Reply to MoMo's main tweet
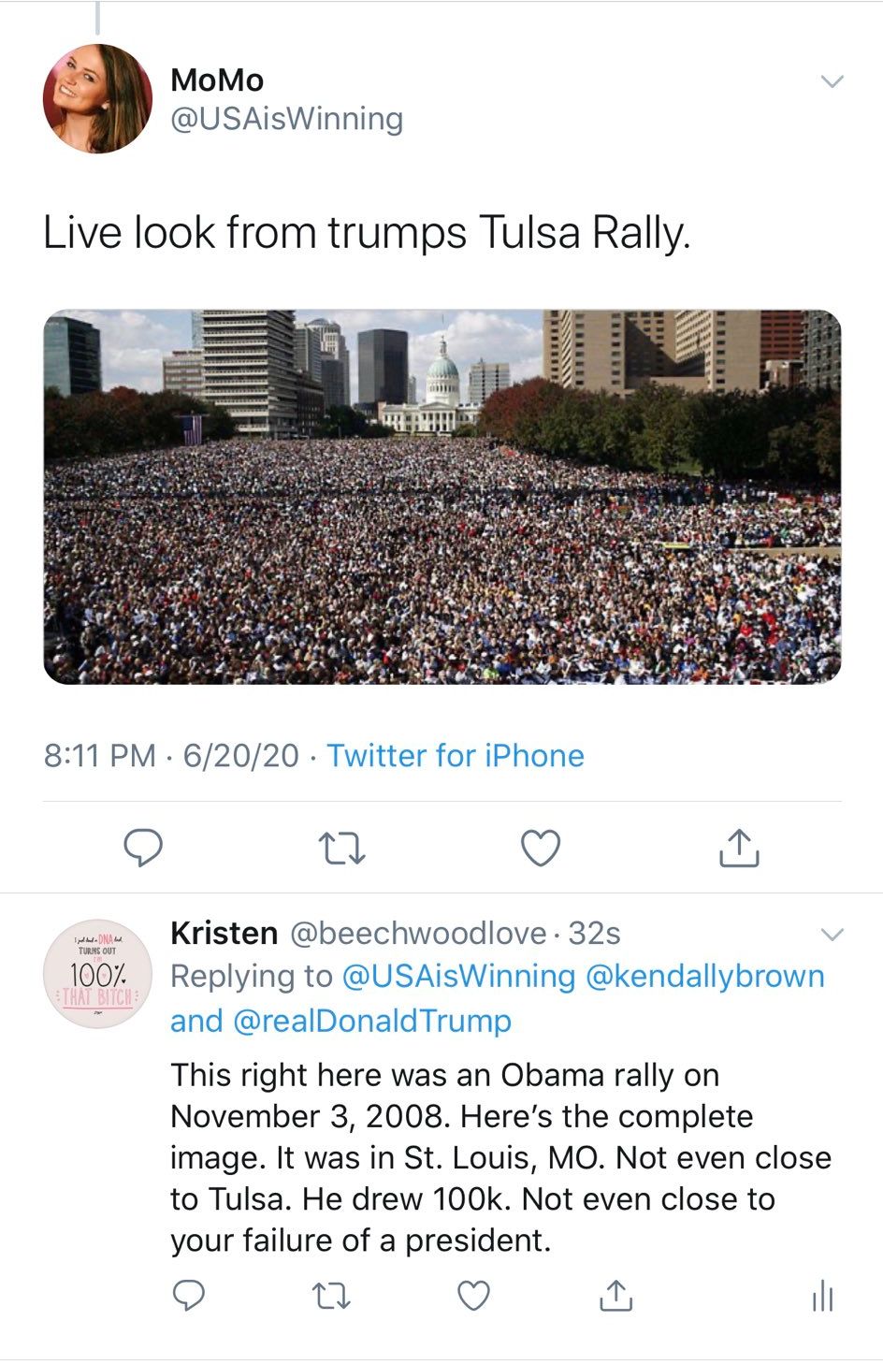Screen dimensions: 883x1364 click(x=144, y=848)
